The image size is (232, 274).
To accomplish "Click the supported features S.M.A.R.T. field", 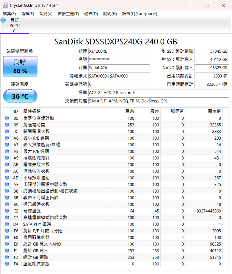I will (159, 101).
